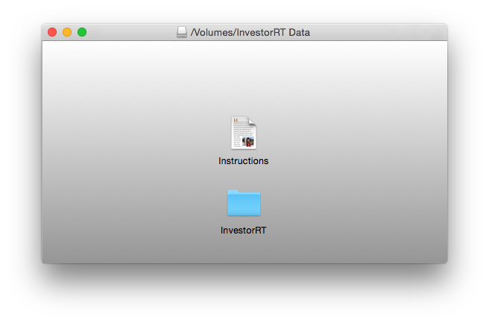Click the tab of the InvestorRT folder
The width and height of the screenshot is (489, 323).
(x=233, y=192)
